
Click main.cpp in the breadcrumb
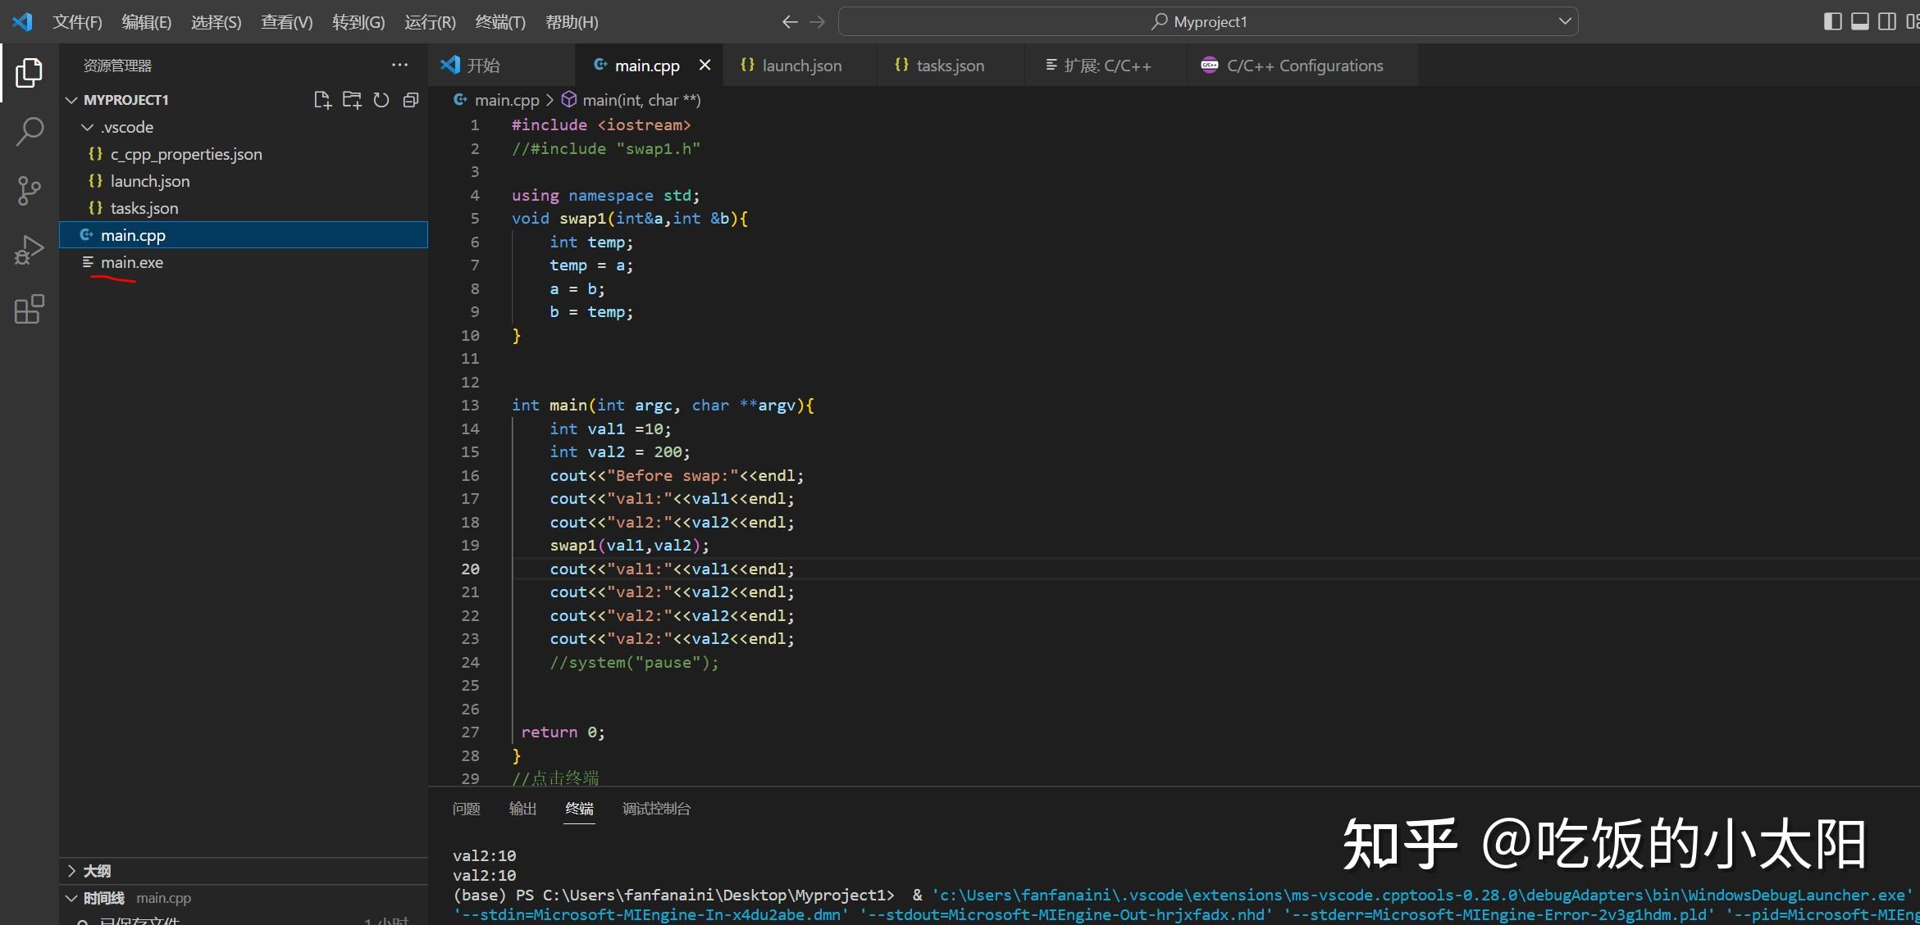[x=506, y=100]
